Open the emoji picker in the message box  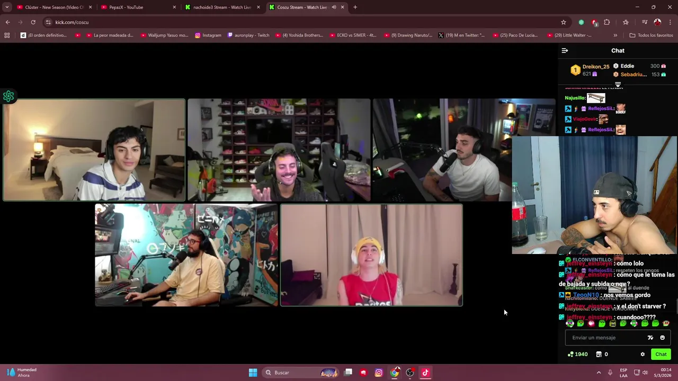point(662,338)
